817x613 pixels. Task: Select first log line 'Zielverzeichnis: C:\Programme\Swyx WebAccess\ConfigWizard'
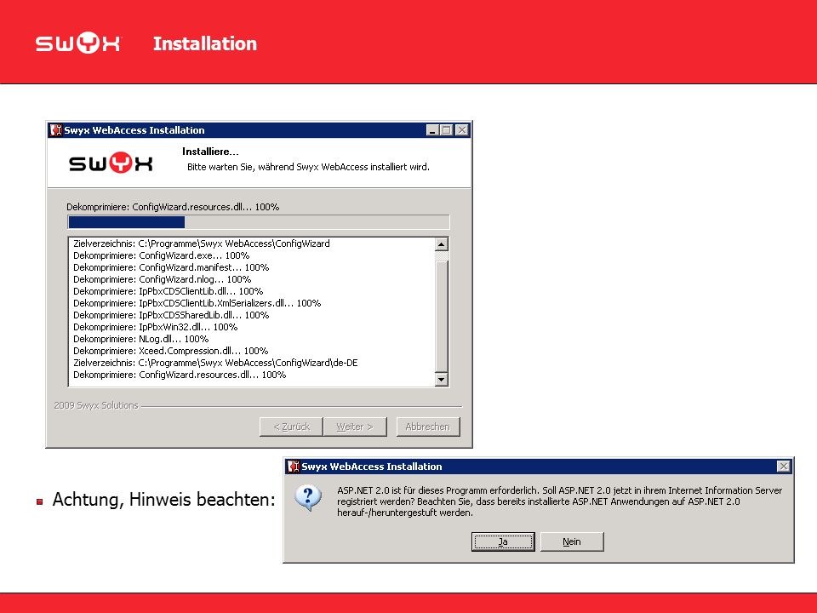(x=201, y=243)
